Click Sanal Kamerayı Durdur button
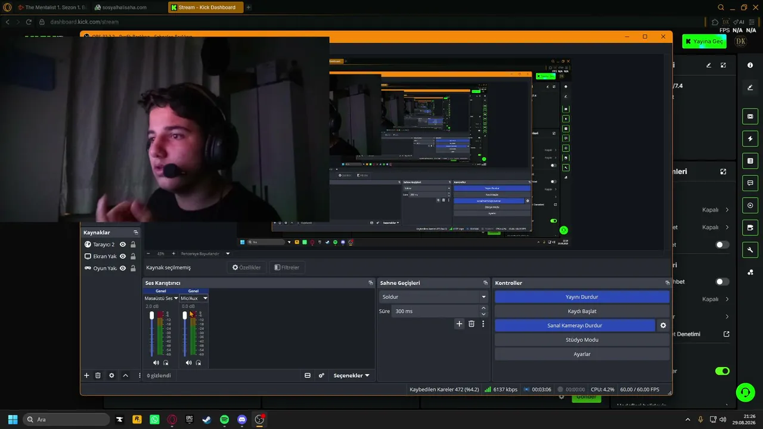The width and height of the screenshot is (763, 429). pos(575,325)
